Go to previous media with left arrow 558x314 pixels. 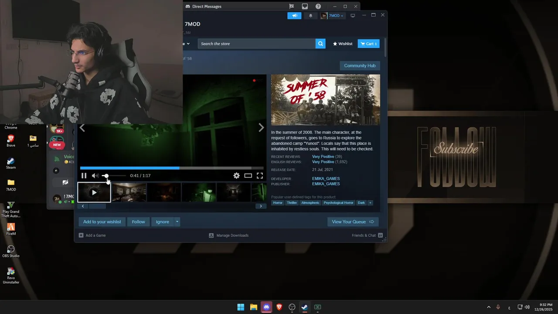point(82,128)
